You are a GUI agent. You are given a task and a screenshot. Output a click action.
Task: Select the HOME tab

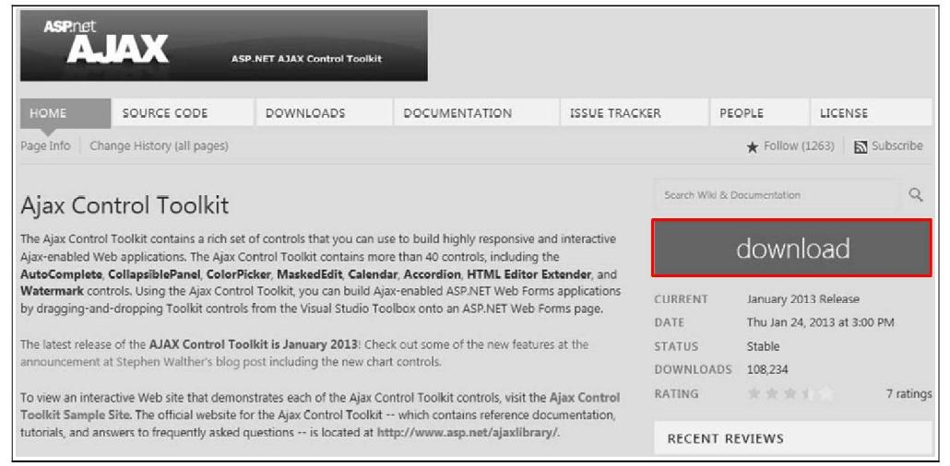(65, 113)
